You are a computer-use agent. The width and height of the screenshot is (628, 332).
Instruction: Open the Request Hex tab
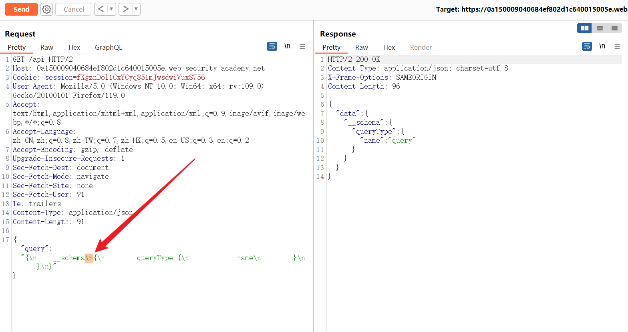74,47
